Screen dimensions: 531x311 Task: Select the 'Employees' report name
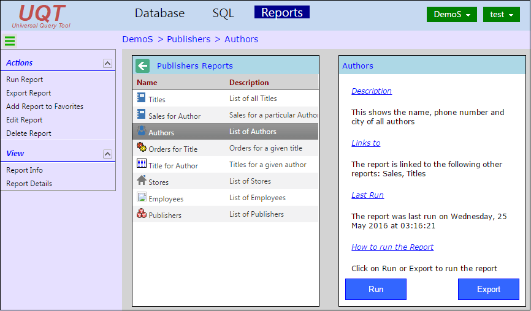point(166,199)
